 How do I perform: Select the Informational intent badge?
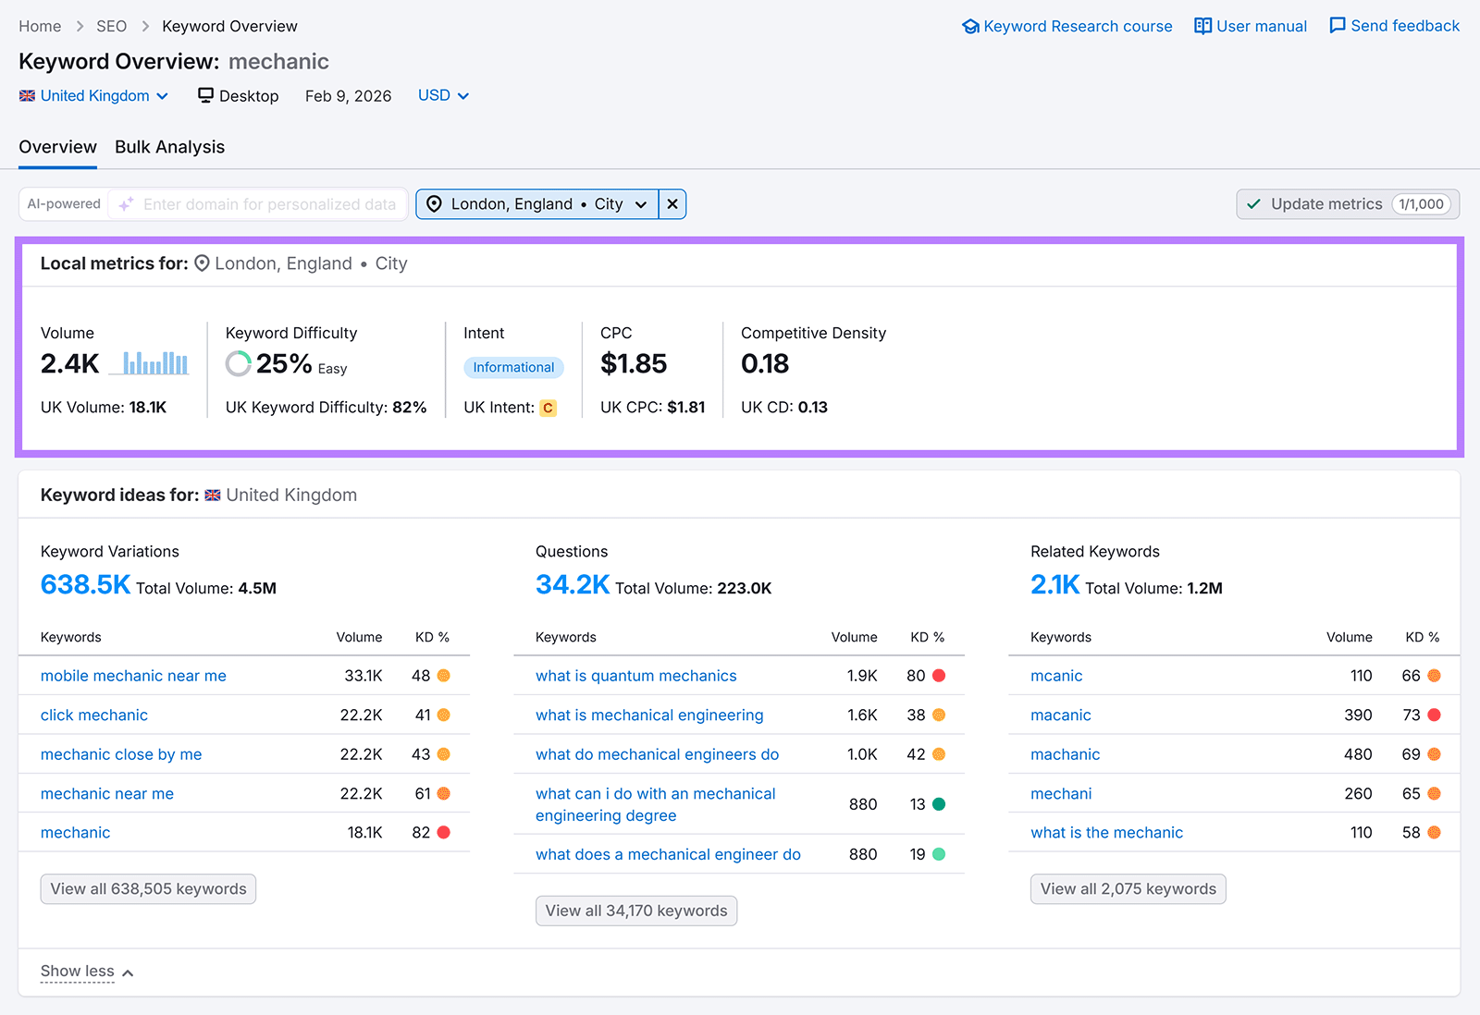[x=513, y=367]
